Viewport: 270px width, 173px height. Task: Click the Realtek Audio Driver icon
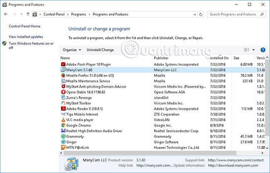coord(63,131)
